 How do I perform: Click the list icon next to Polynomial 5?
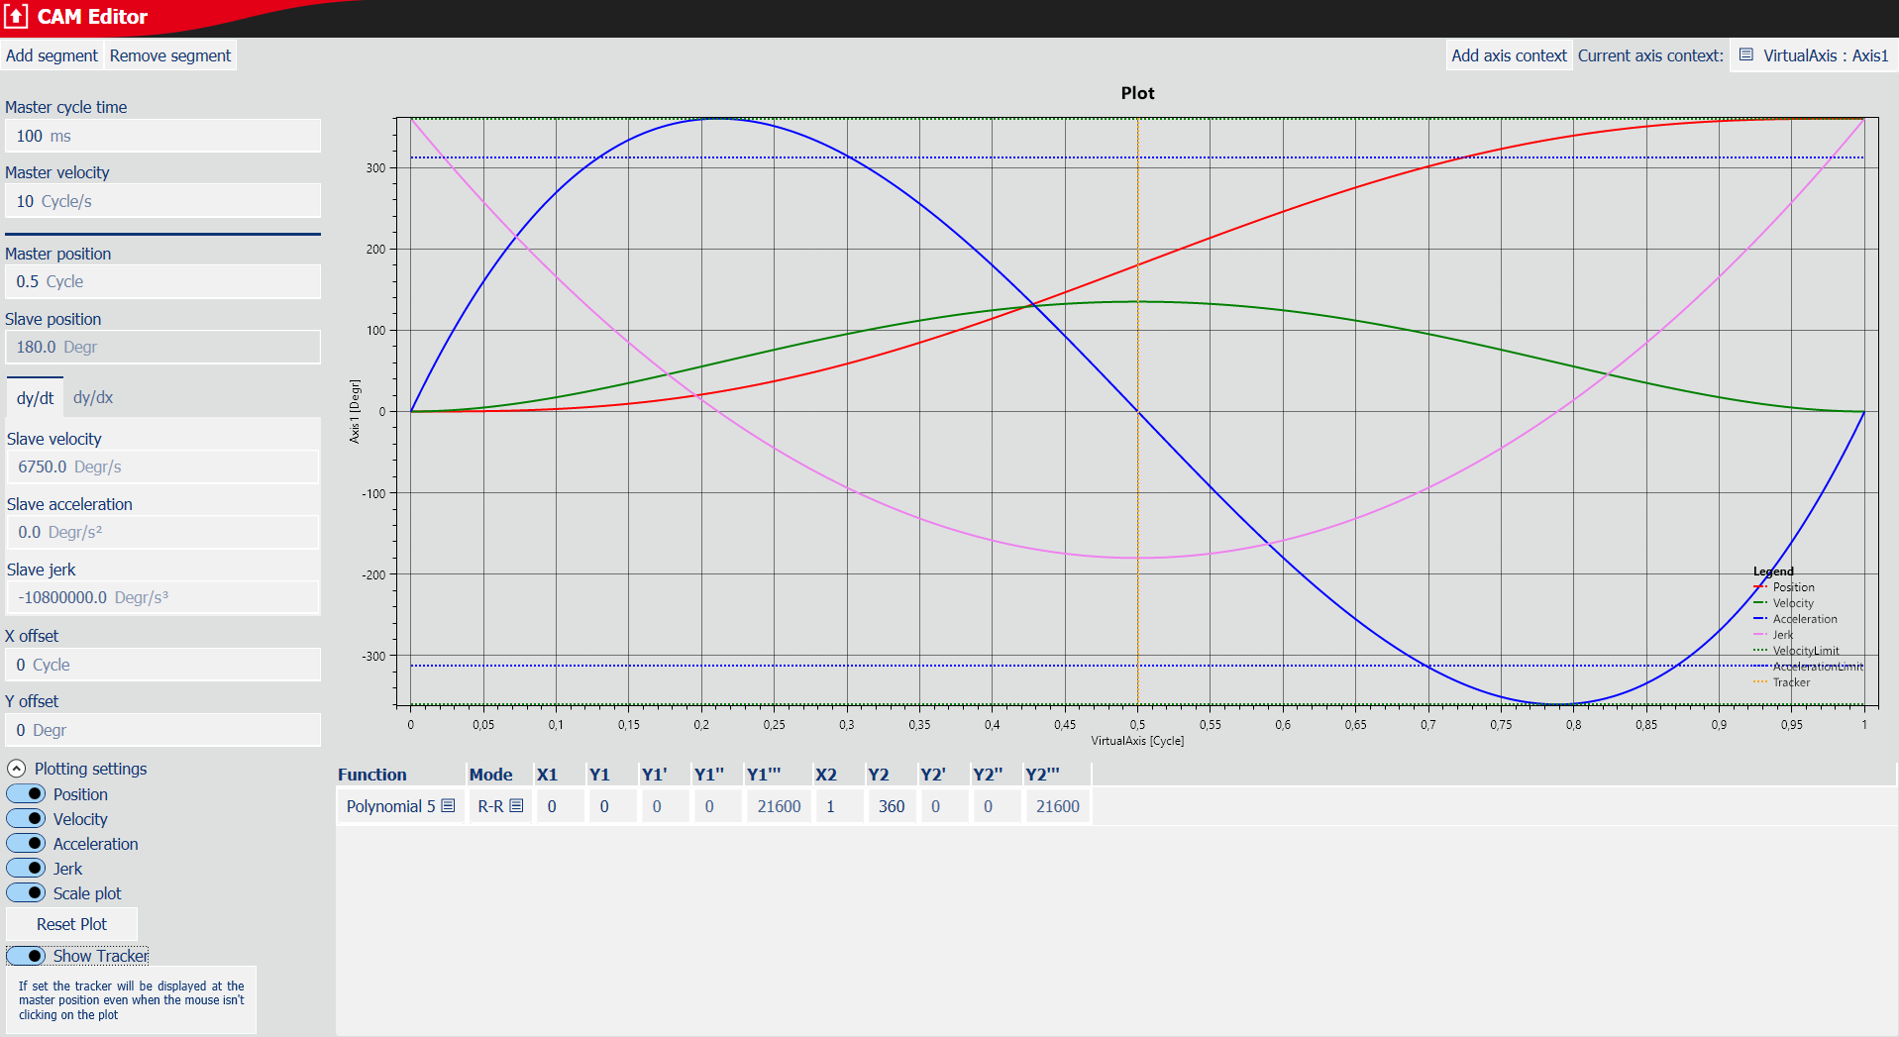tap(448, 806)
